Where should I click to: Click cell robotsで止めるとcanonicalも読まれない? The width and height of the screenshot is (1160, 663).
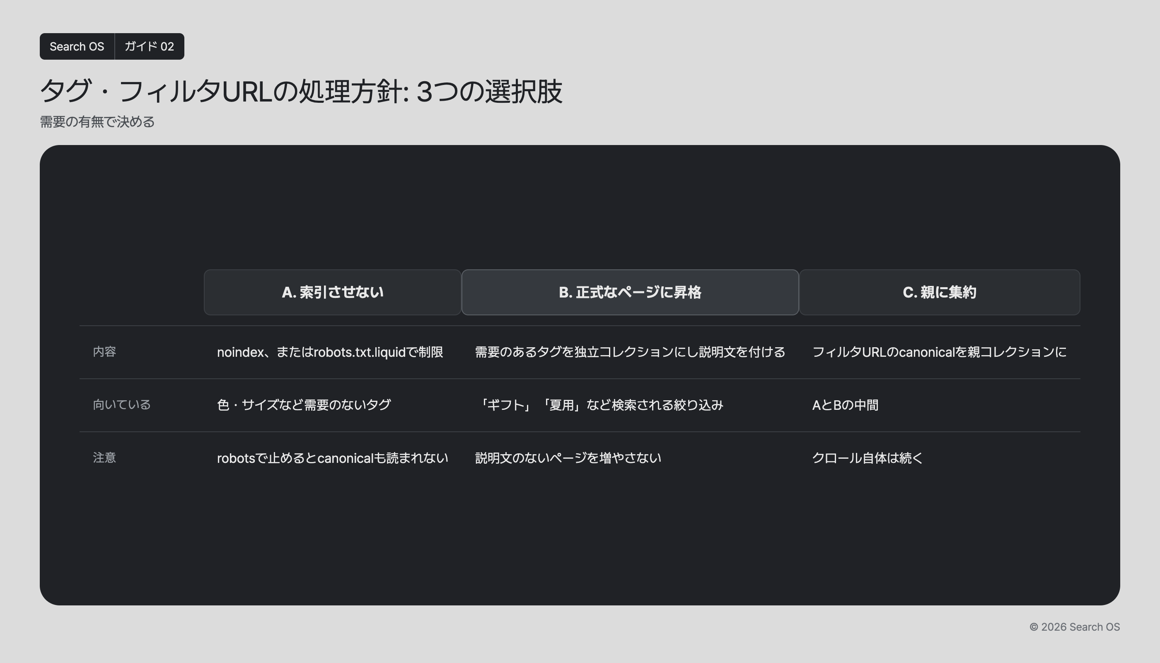(332, 457)
